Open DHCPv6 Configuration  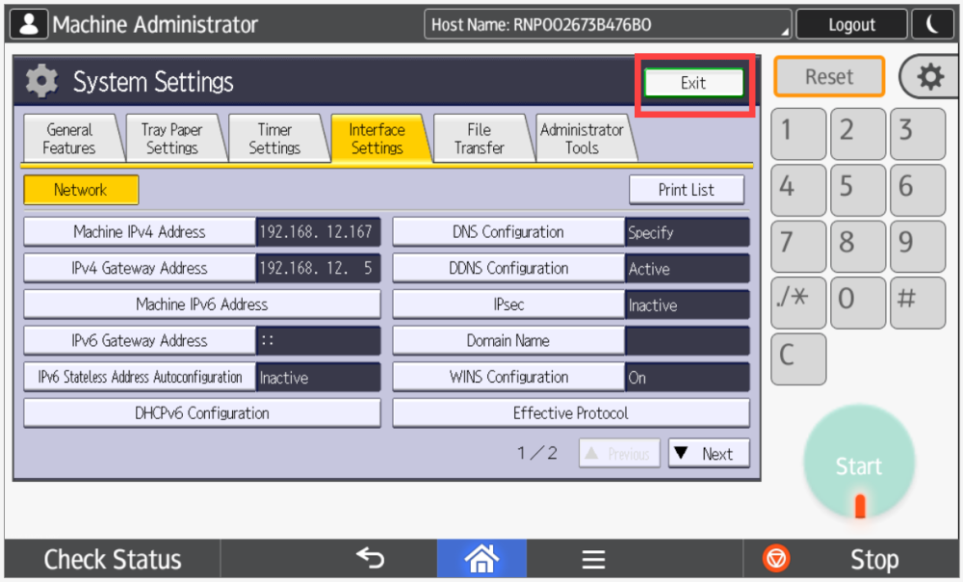click(x=202, y=413)
